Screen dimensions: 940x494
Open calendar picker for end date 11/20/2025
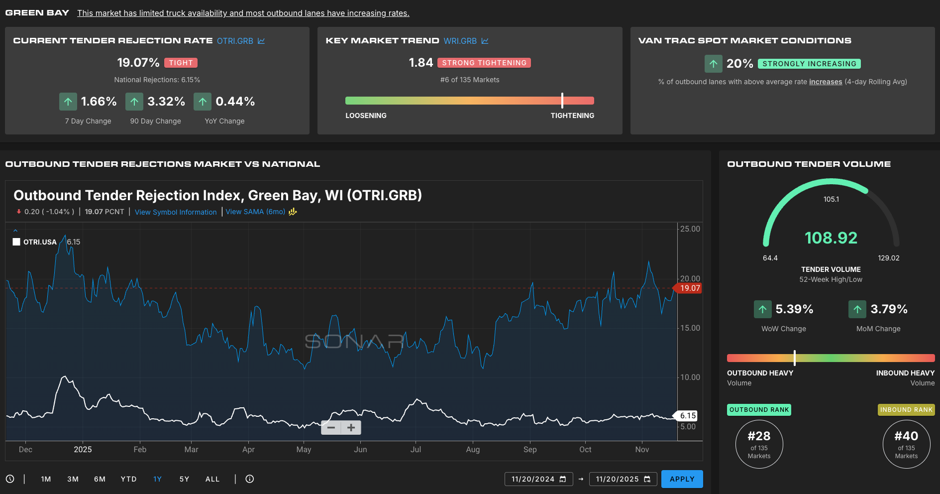pyautogui.click(x=647, y=479)
